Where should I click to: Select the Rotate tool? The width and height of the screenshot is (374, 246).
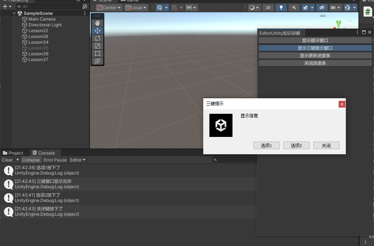(97, 38)
